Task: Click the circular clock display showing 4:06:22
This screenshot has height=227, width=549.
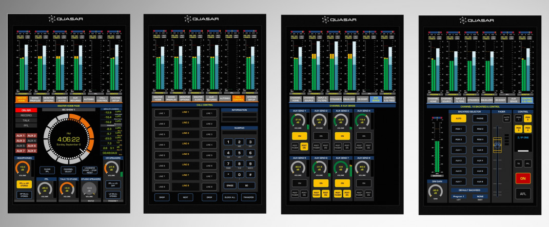Action: pos(68,139)
